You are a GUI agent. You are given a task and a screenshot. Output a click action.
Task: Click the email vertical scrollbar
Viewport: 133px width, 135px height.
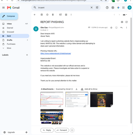pyautogui.click(x=131, y=70)
